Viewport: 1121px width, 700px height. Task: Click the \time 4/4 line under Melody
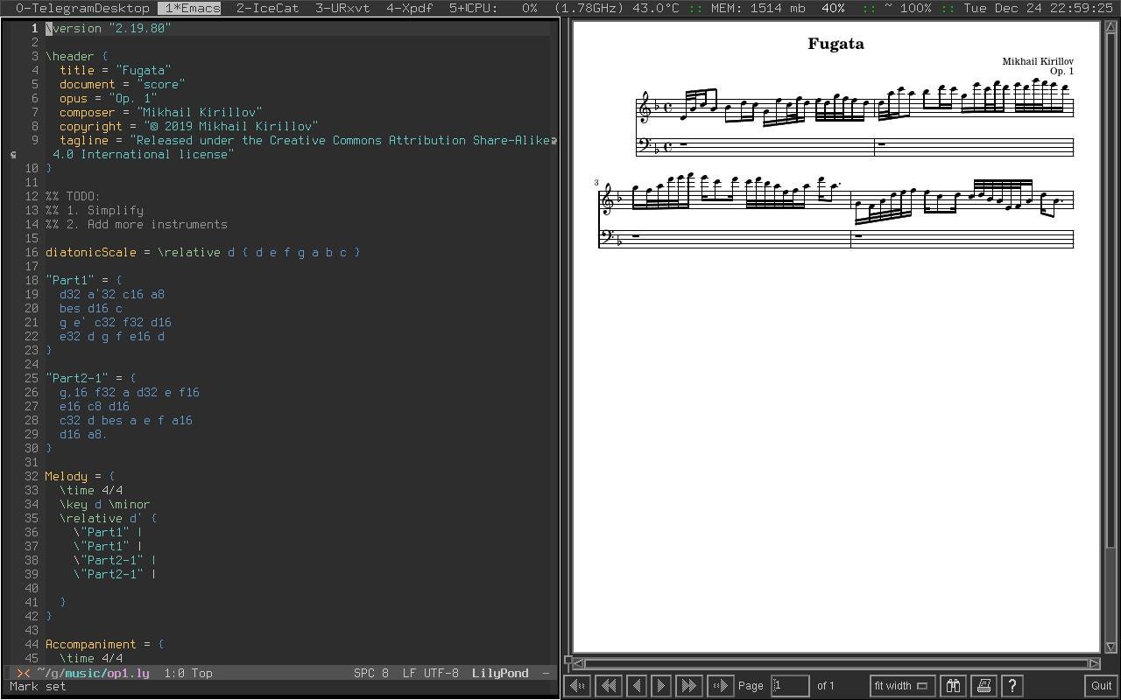(91, 490)
